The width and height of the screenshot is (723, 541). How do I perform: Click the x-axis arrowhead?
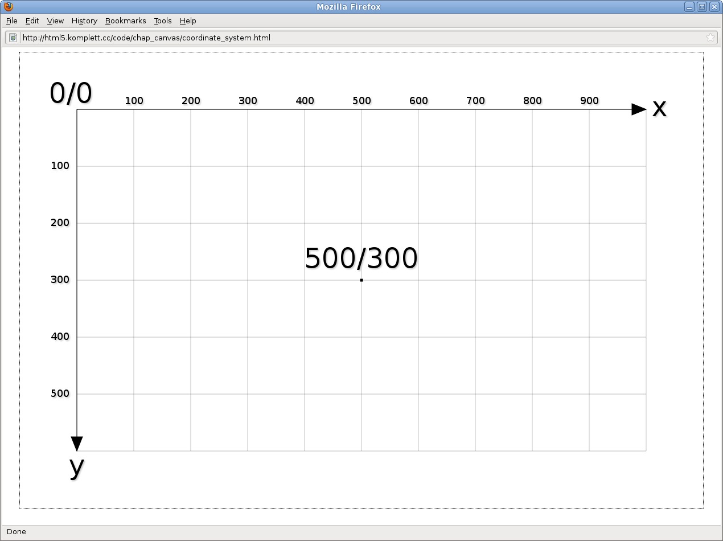pos(639,109)
